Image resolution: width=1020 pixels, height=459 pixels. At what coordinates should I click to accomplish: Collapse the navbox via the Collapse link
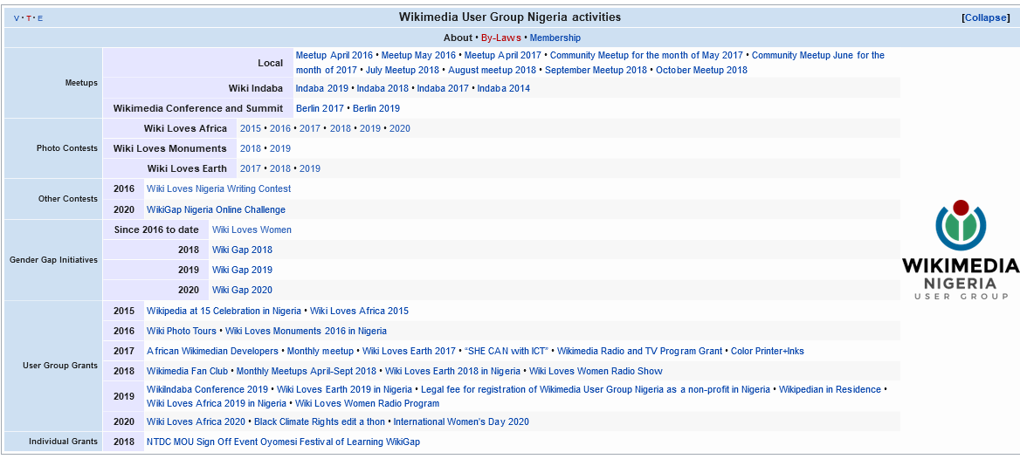point(986,17)
